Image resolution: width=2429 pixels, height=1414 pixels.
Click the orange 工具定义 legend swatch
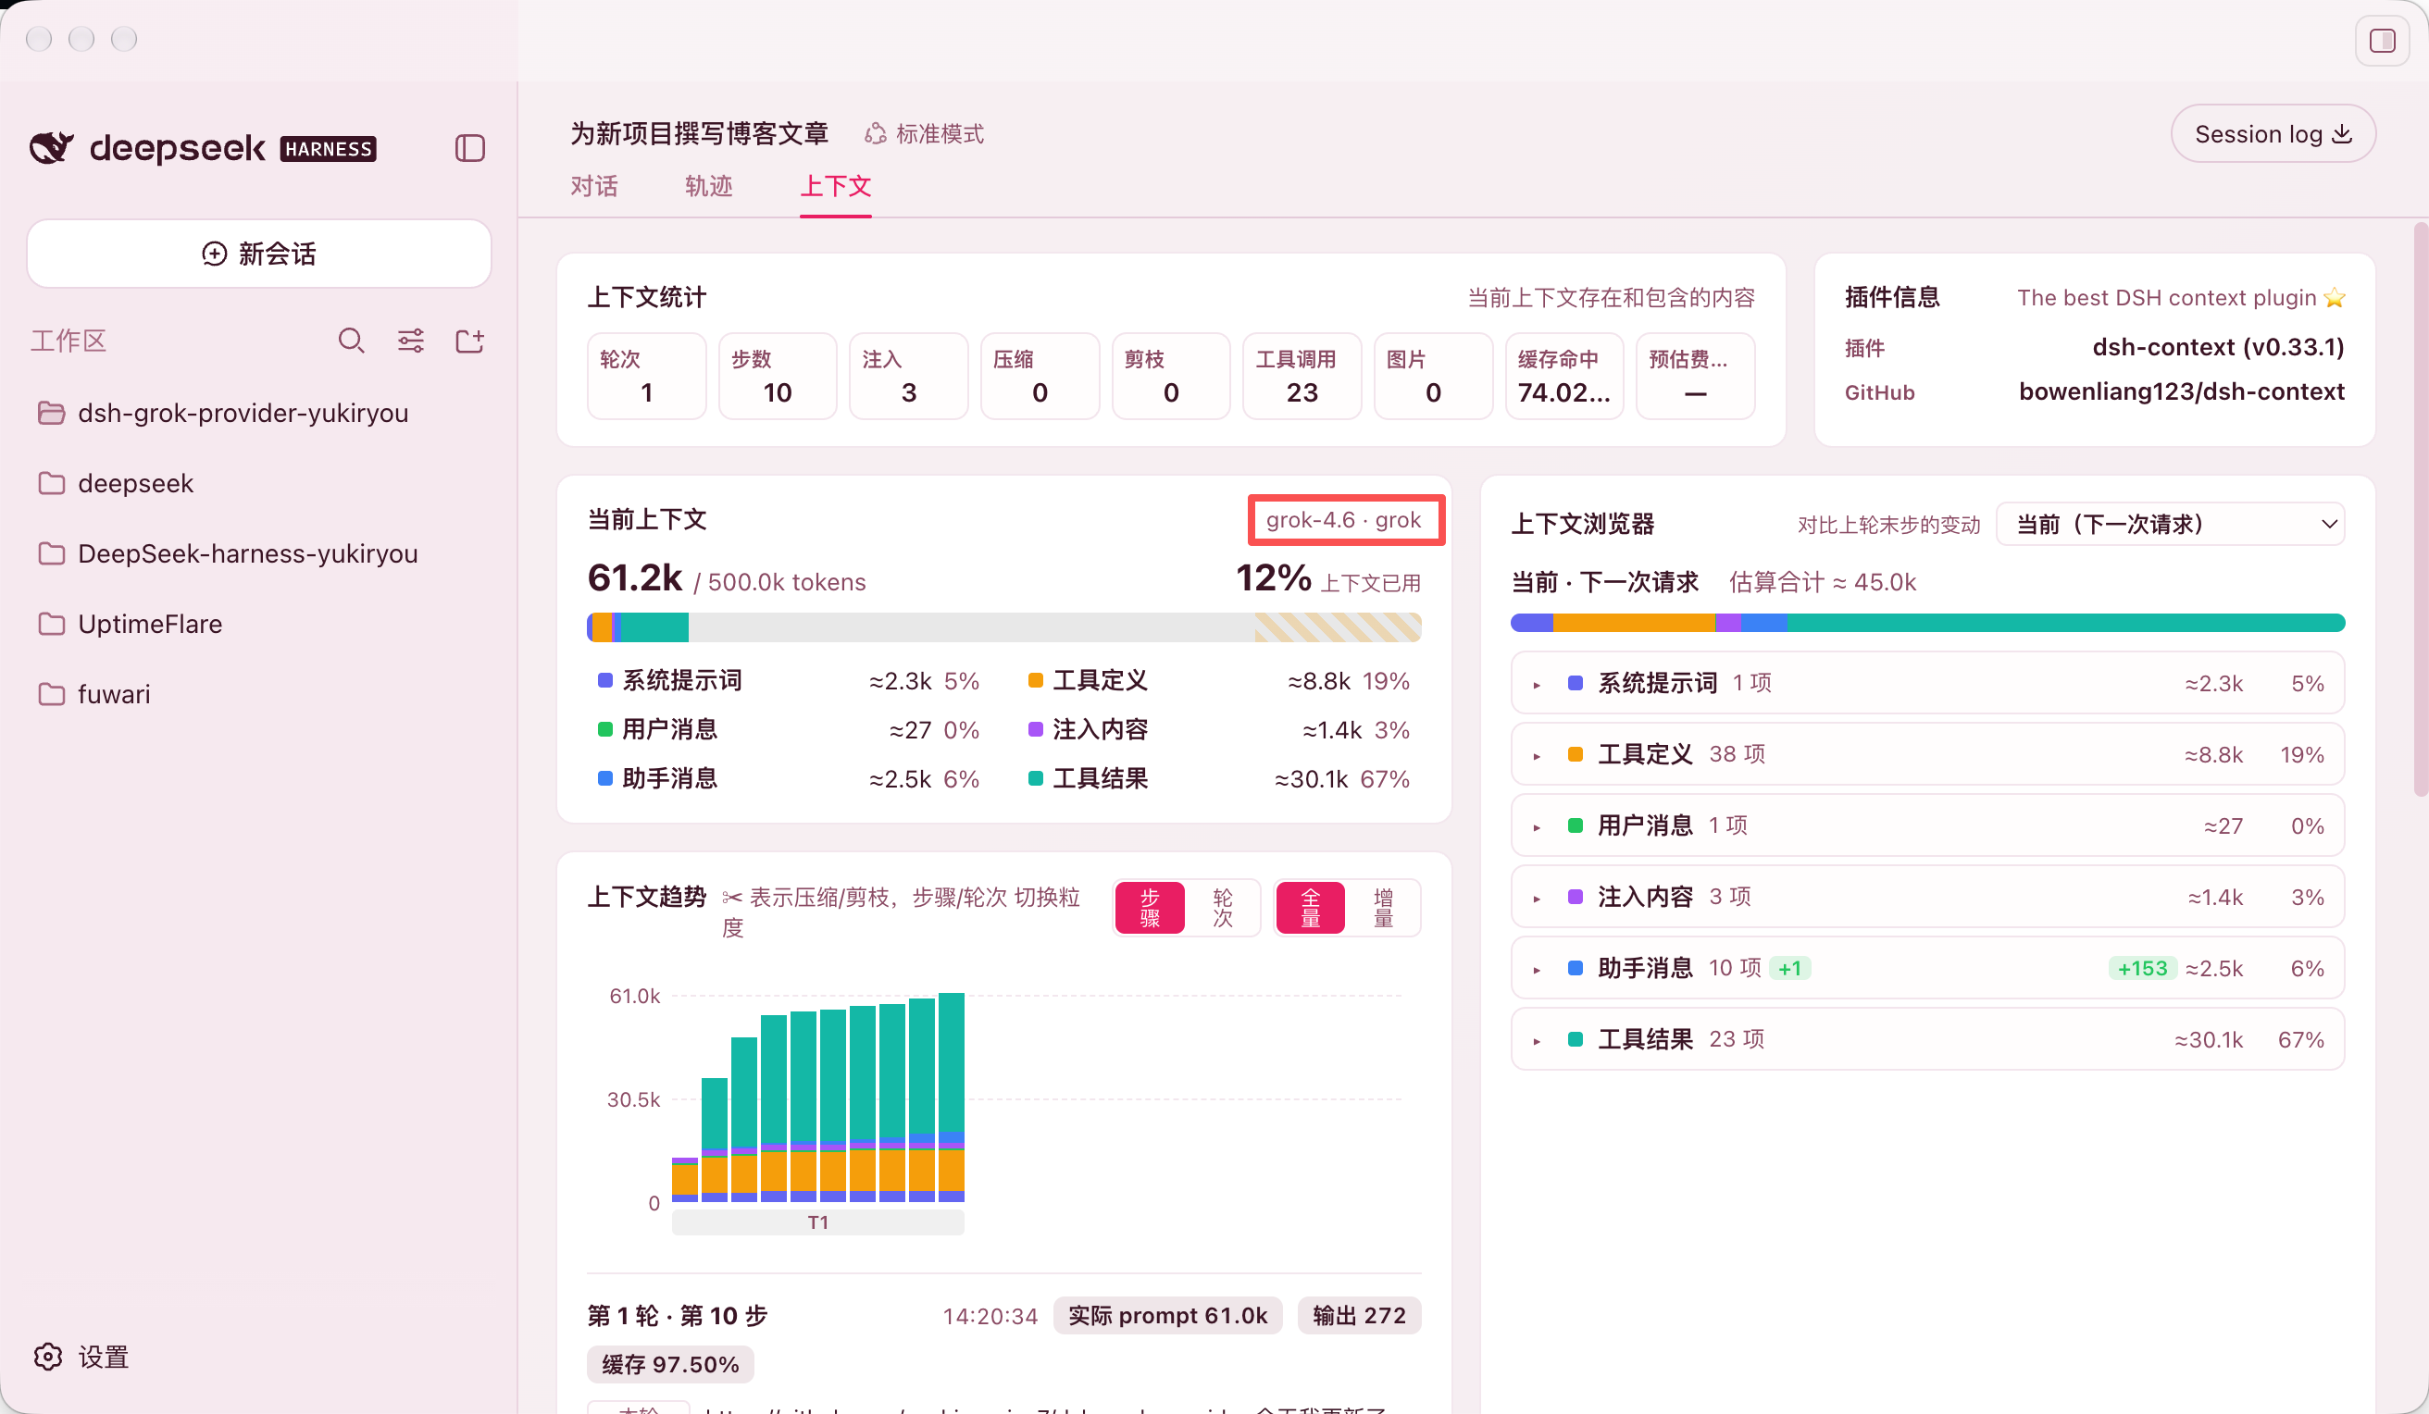click(x=1036, y=680)
